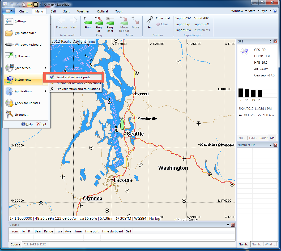Viewport: 281px width, 251px height.
Task: Open Exp calibration and calculations
Action: pyautogui.click(x=75, y=89)
